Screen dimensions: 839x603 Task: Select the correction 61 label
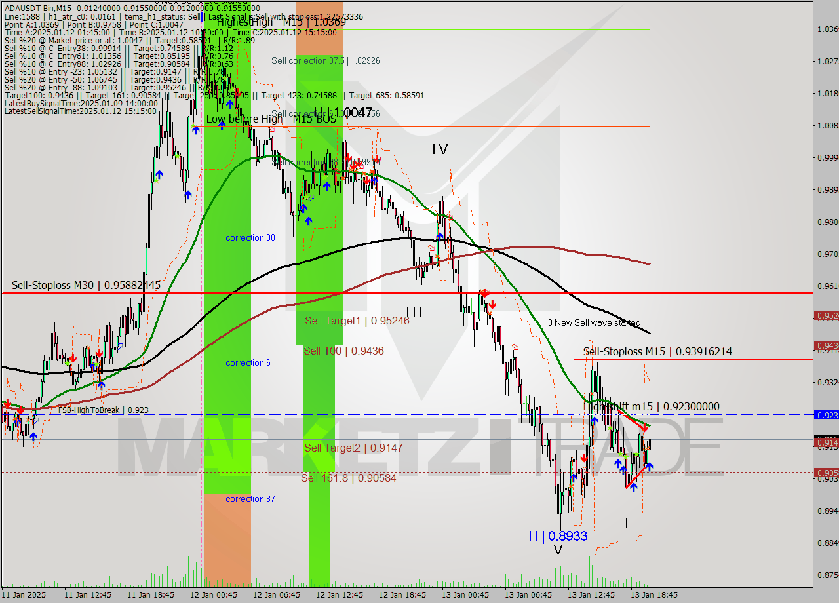[250, 363]
